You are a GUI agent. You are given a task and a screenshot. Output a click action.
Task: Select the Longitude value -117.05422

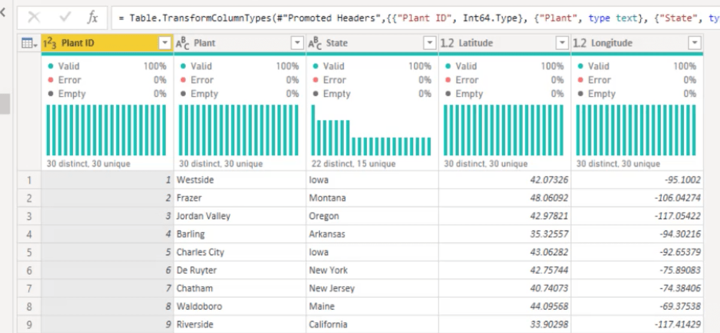pyautogui.click(x=637, y=216)
